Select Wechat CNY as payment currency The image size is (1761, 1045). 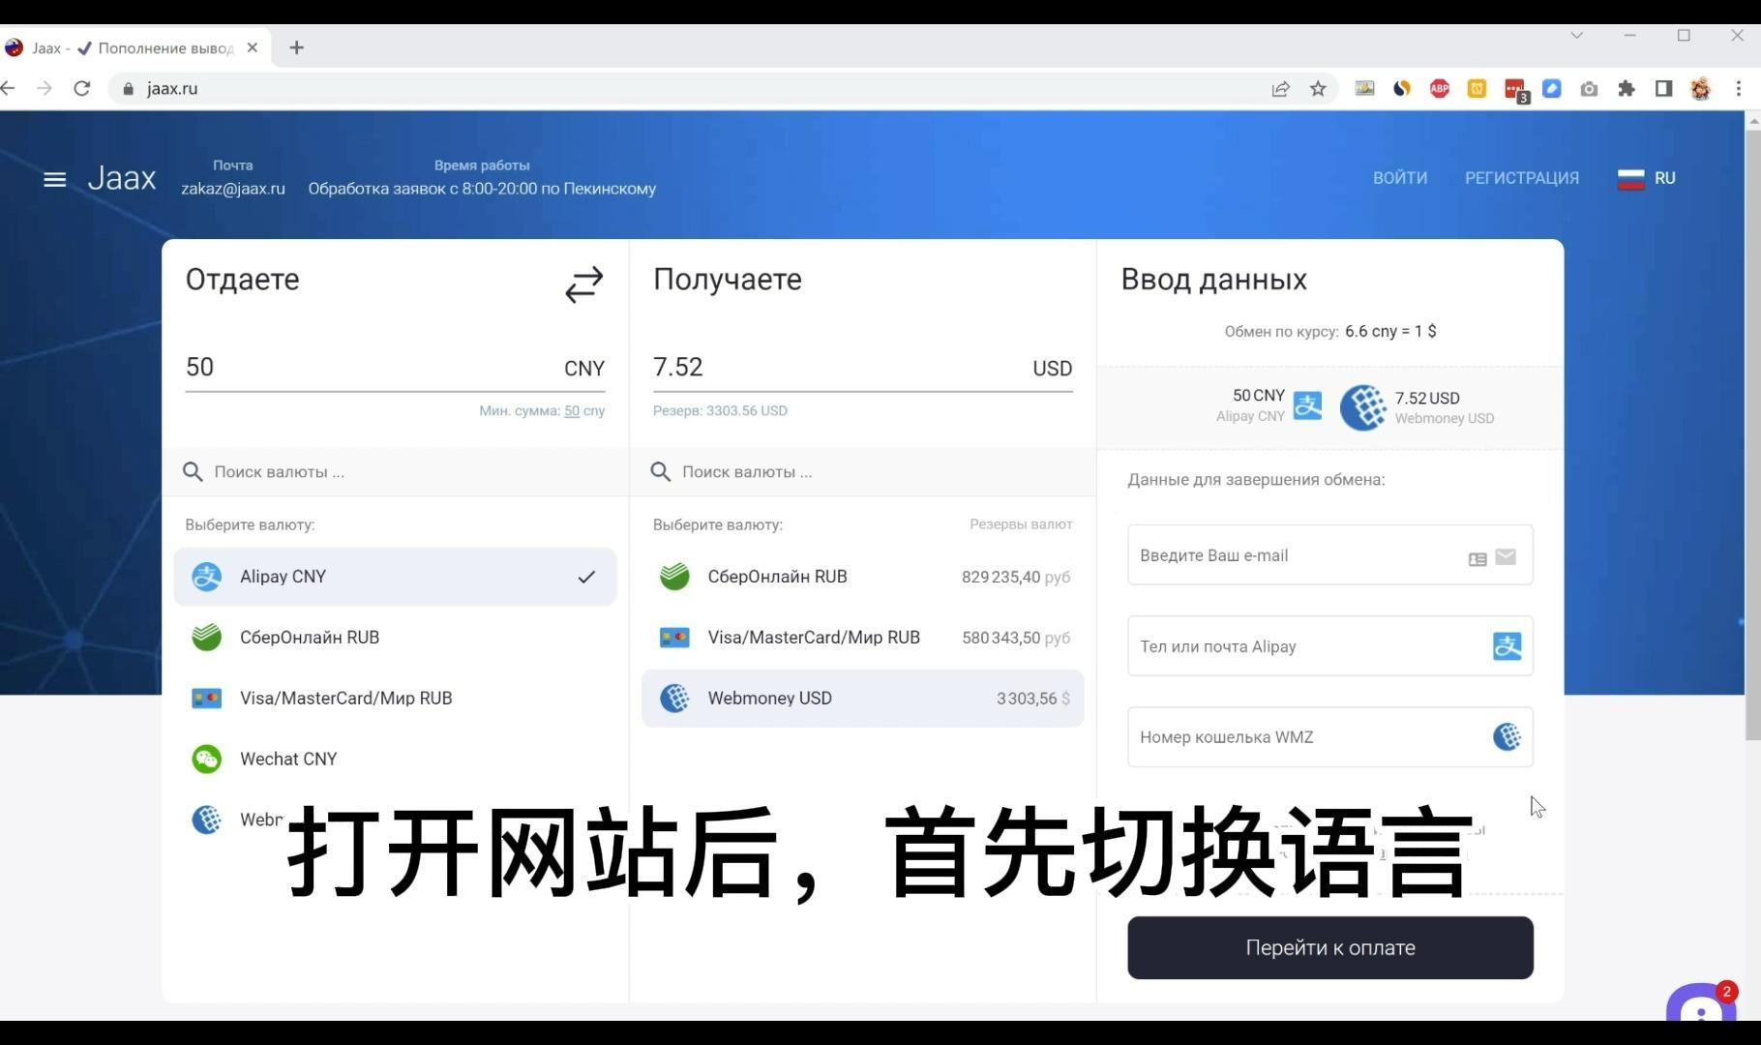(x=287, y=759)
